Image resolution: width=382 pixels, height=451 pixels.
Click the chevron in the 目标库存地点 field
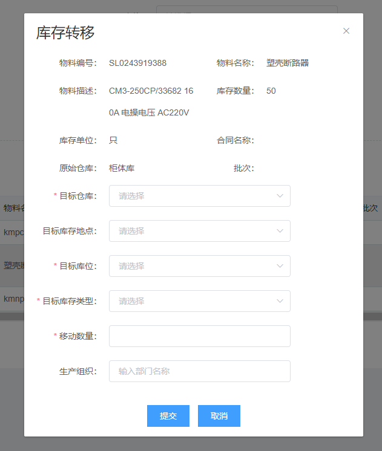[280, 231]
